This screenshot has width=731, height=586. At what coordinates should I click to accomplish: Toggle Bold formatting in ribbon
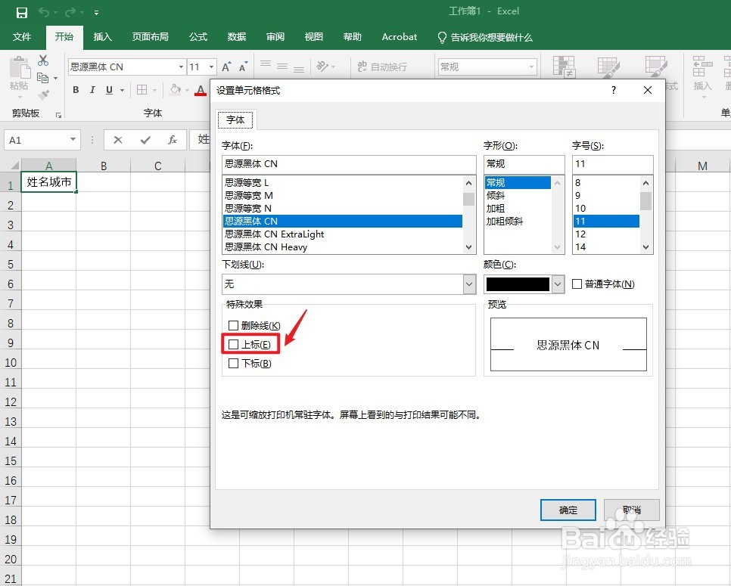click(76, 90)
